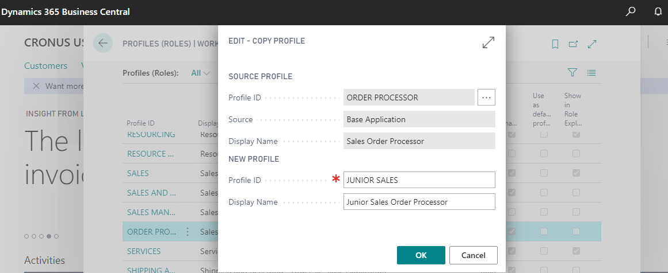Go back using the arrow on the Profiles page
The width and height of the screenshot is (668, 273).
coord(103,43)
